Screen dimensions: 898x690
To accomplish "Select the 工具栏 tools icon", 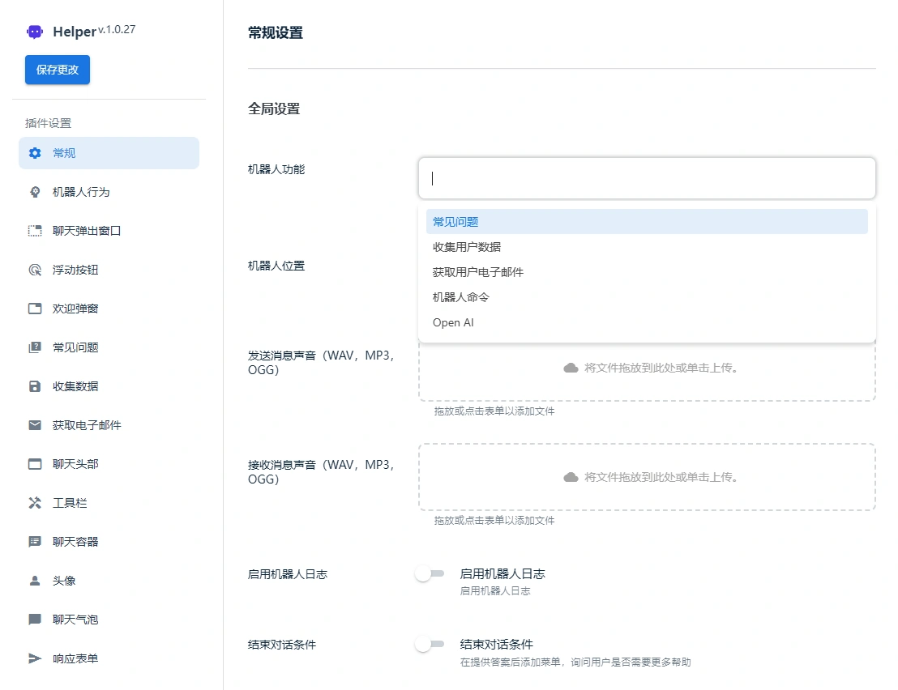I will point(33,503).
